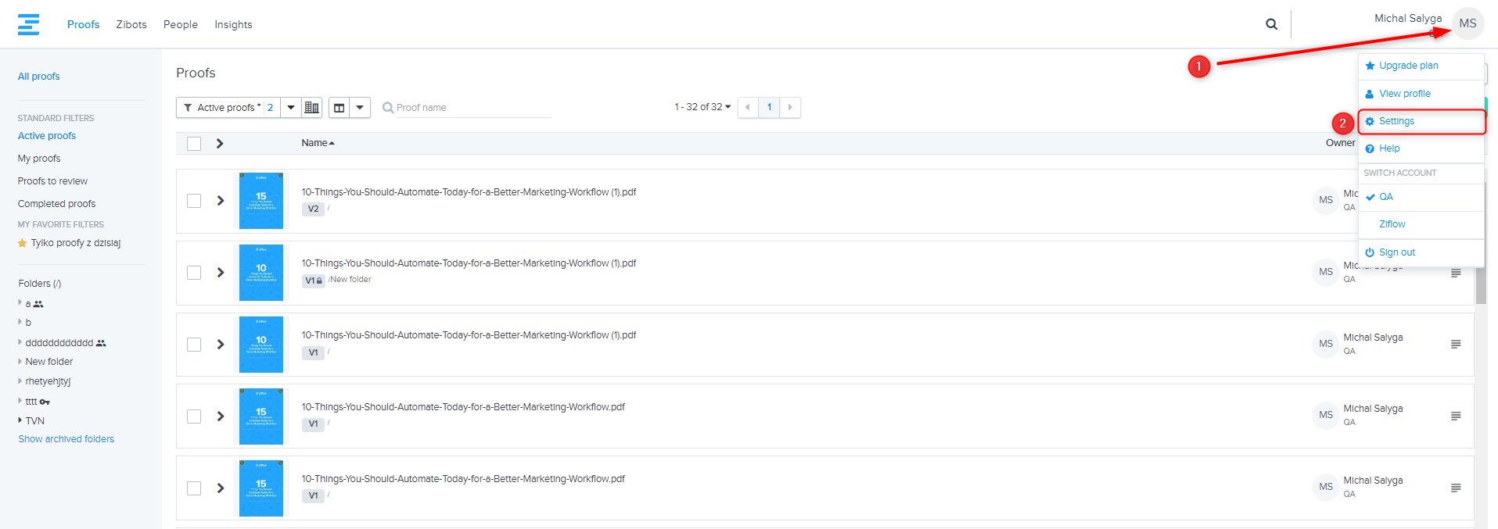1498x529 pixels.
Task: Expand the TVN folder
Action: pos(20,420)
